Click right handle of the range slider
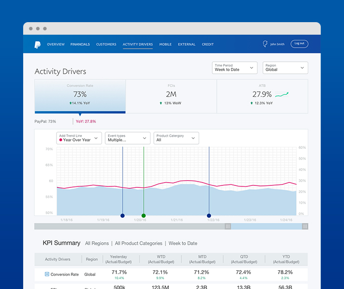Screen dimensions: 344x289 pos(305,226)
